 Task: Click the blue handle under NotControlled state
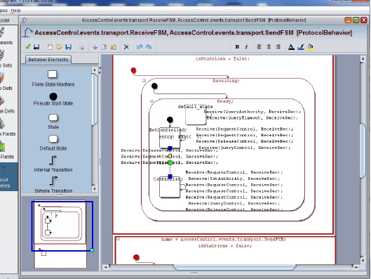170,148
